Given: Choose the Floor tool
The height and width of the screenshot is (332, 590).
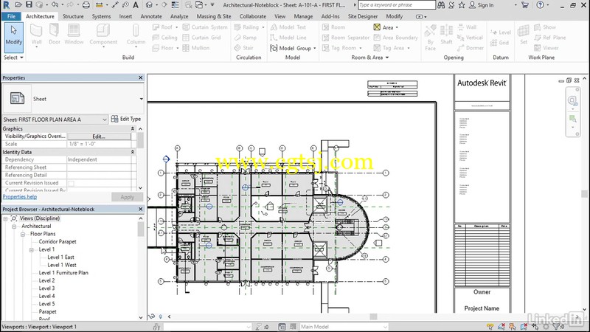Looking at the screenshot, I should click(165, 48).
